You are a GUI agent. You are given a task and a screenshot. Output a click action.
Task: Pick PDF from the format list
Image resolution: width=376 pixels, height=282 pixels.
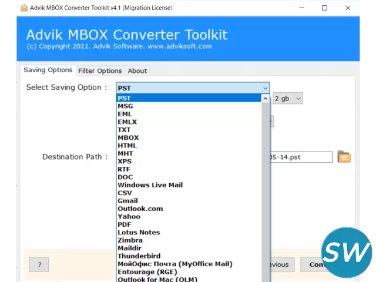tap(125, 224)
